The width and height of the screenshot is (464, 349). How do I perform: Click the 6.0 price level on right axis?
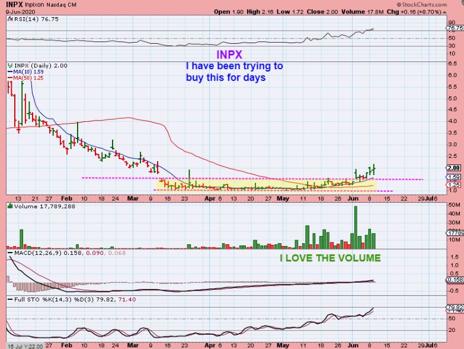[453, 75]
